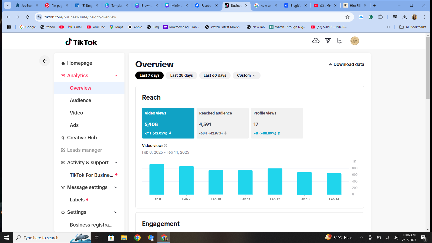Open the YouTube bookmark

coord(96,27)
